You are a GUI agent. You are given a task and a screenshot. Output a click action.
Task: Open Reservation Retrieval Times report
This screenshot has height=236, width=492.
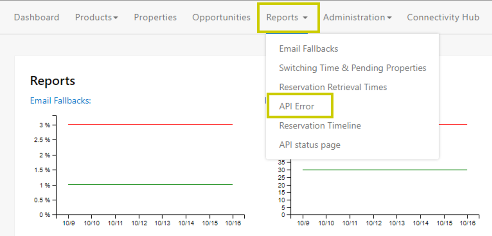coord(333,87)
